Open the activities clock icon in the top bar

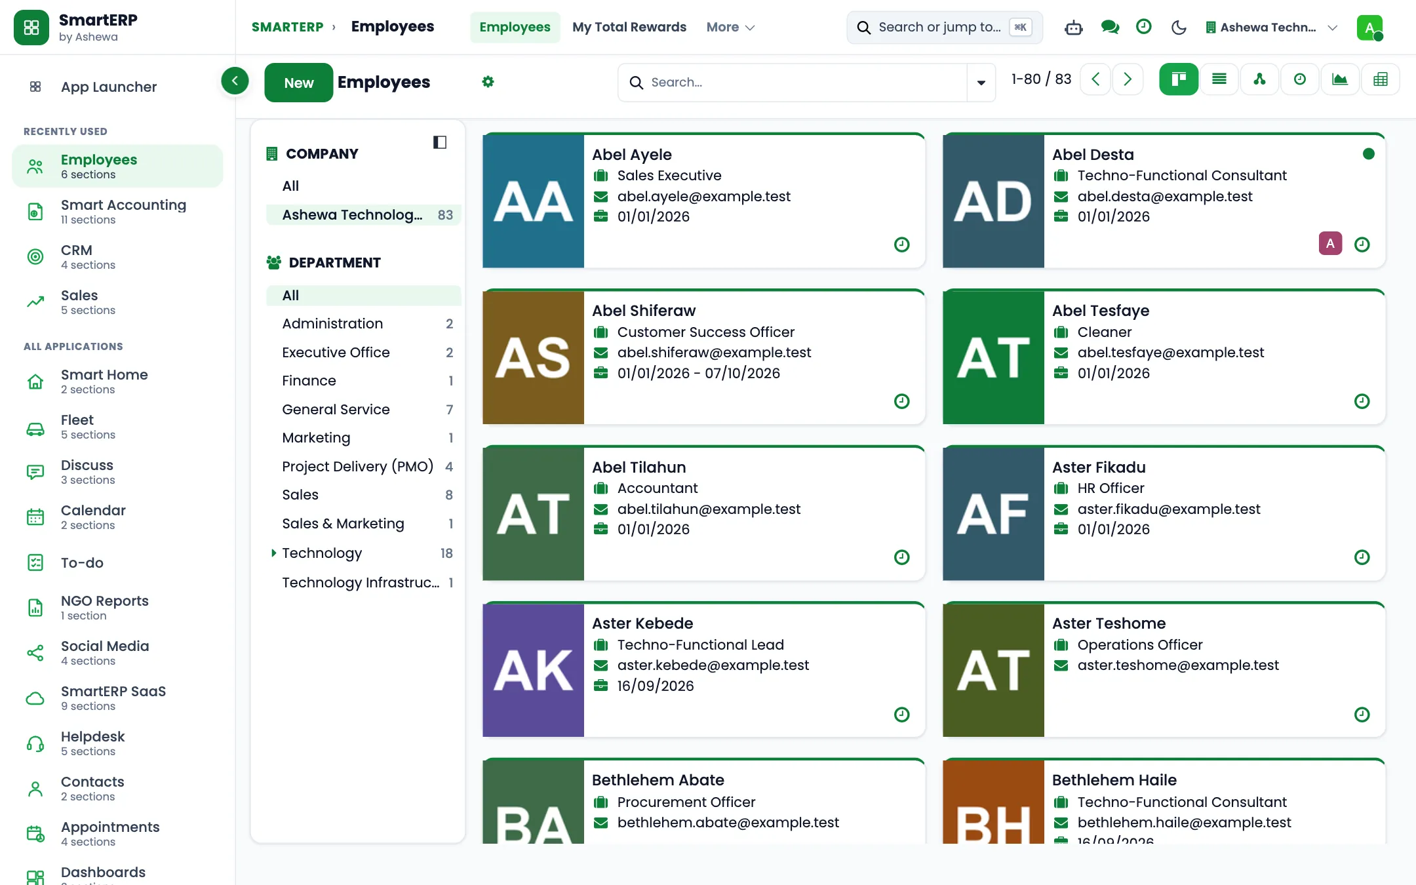pyautogui.click(x=1143, y=27)
